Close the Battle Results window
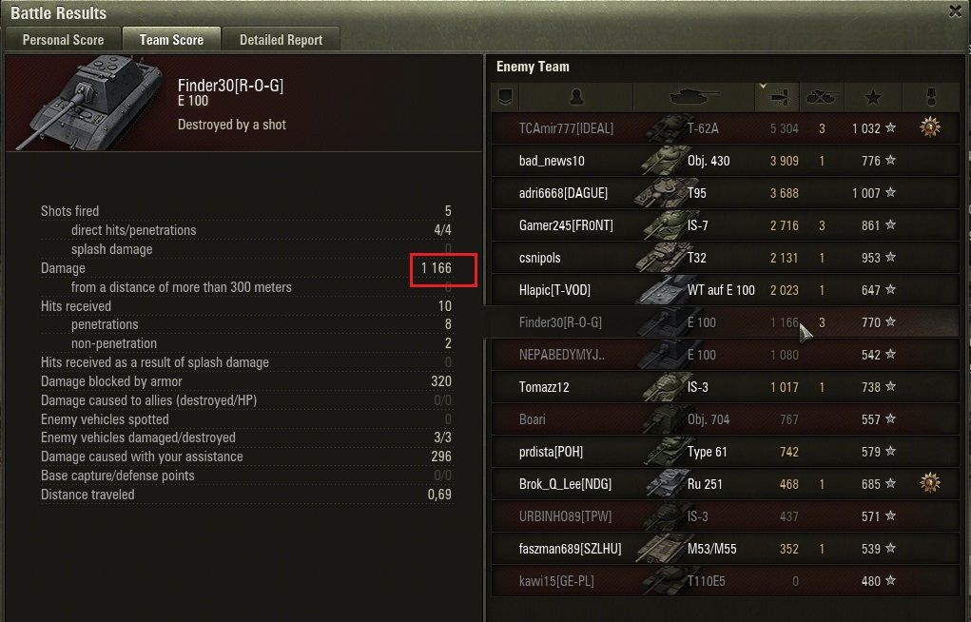The height and width of the screenshot is (622, 971). click(x=956, y=11)
